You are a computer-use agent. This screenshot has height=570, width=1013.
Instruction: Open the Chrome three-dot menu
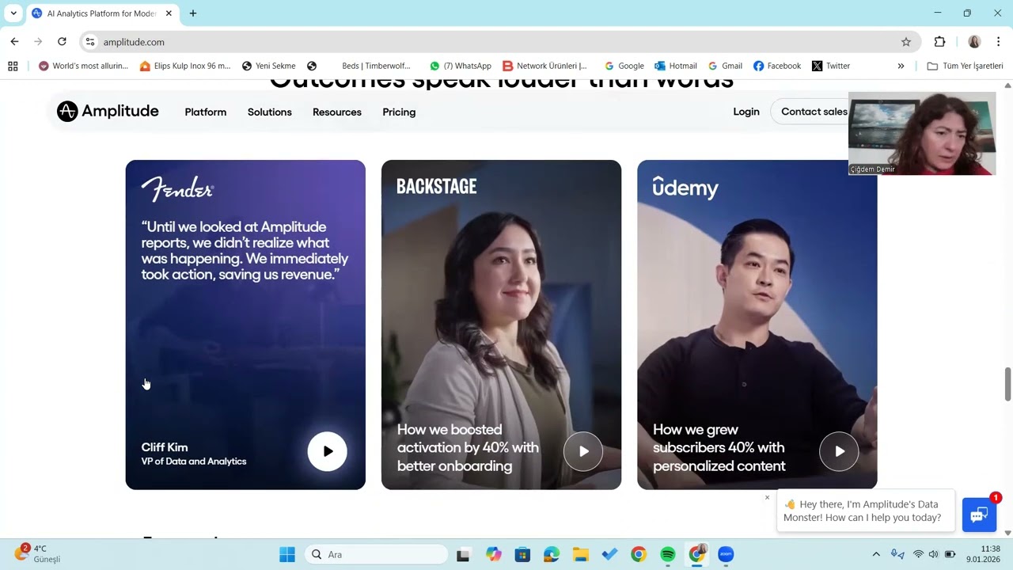pos(999,42)
